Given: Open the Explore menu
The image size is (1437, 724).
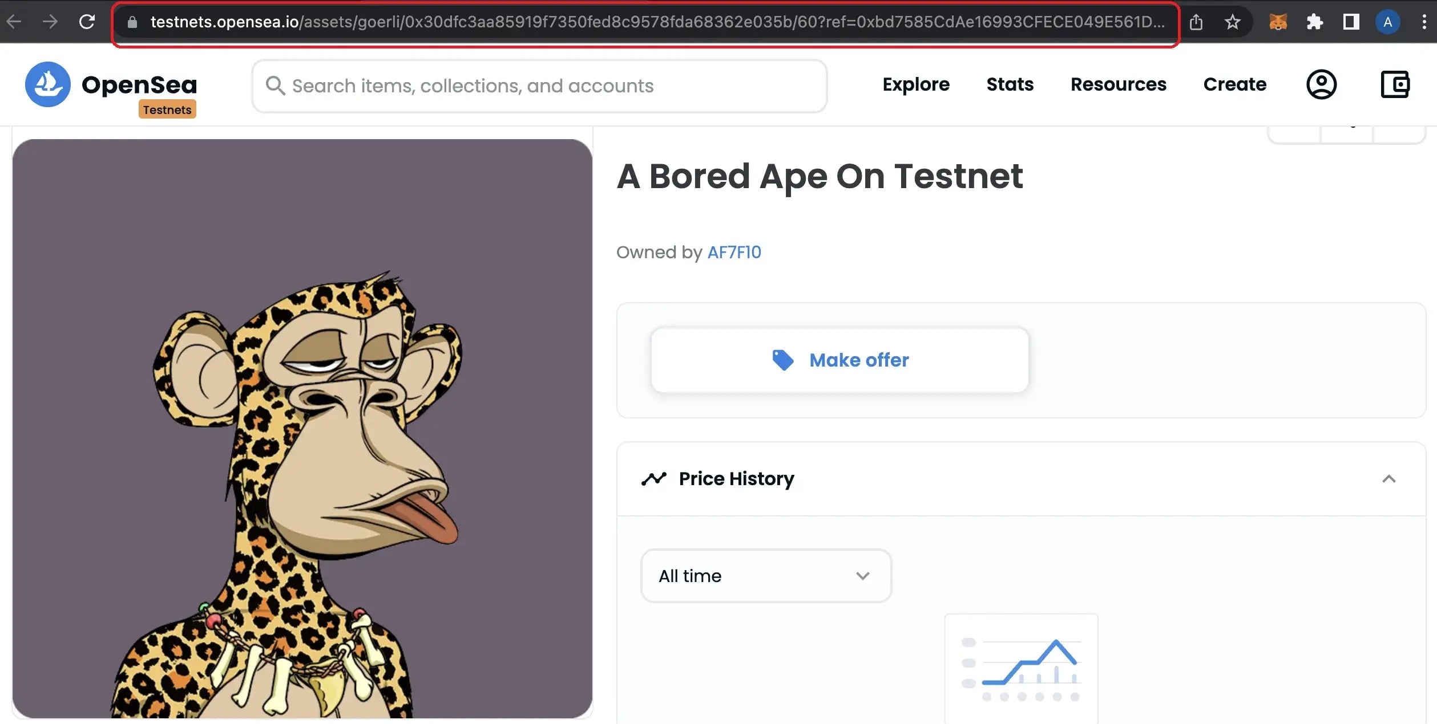Looking at the screenshot, I should point(916,84).
